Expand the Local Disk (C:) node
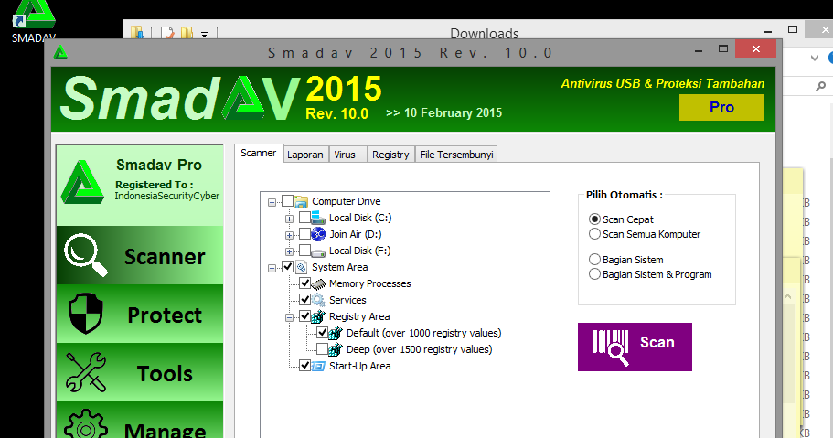 click(289, 219)
